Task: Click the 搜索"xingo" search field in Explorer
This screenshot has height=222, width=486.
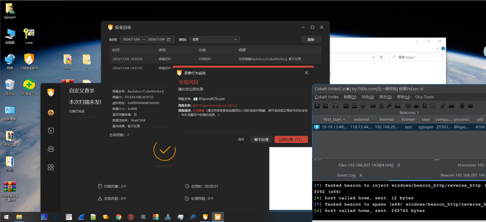Action: click(x=415, y=57)
